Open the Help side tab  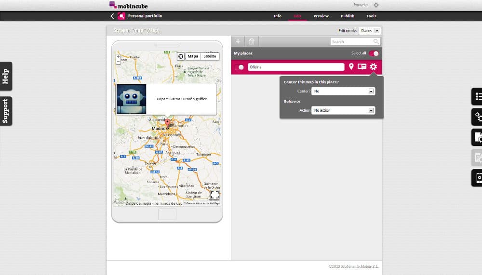(x=6, y=76)
